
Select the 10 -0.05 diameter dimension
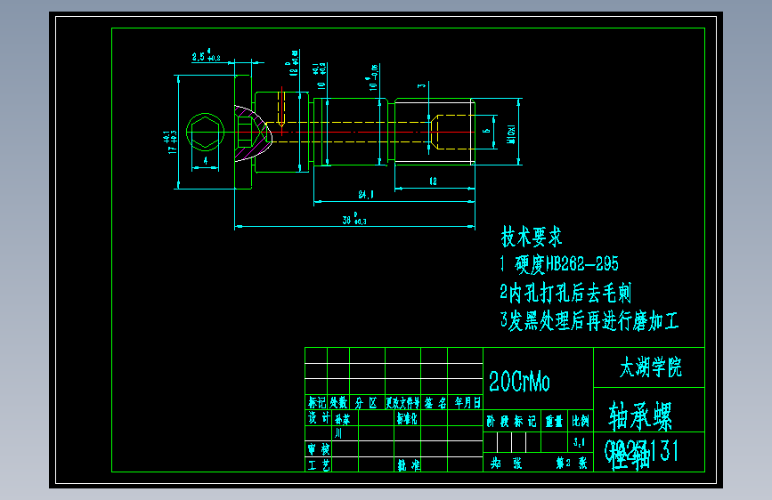point(373,77)
